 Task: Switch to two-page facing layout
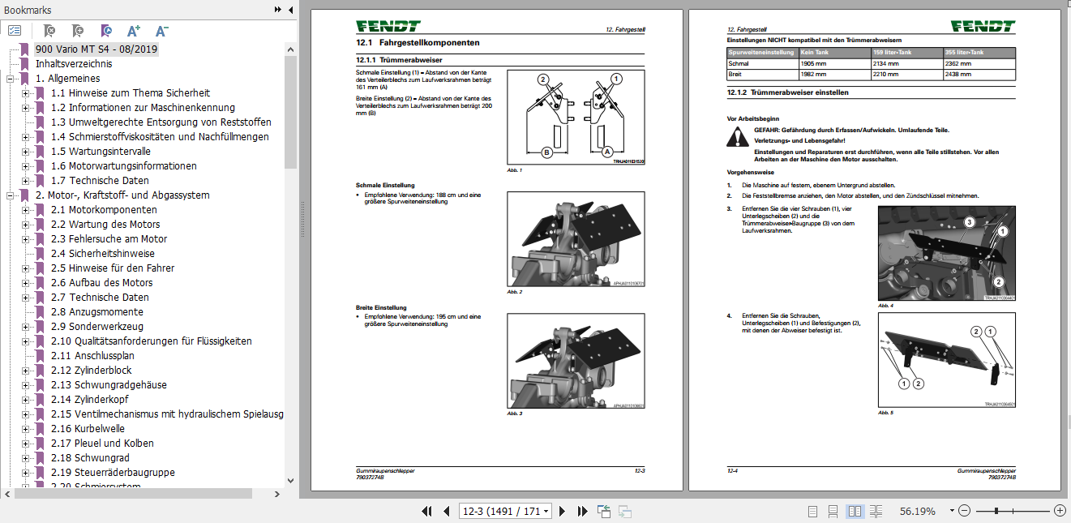click(855, 511)
